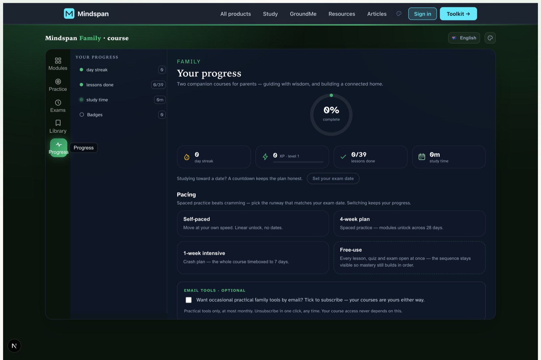Open the Articles nav item
Image resolution: width=541 pixels, height=360 pixels.
point(377,14)
